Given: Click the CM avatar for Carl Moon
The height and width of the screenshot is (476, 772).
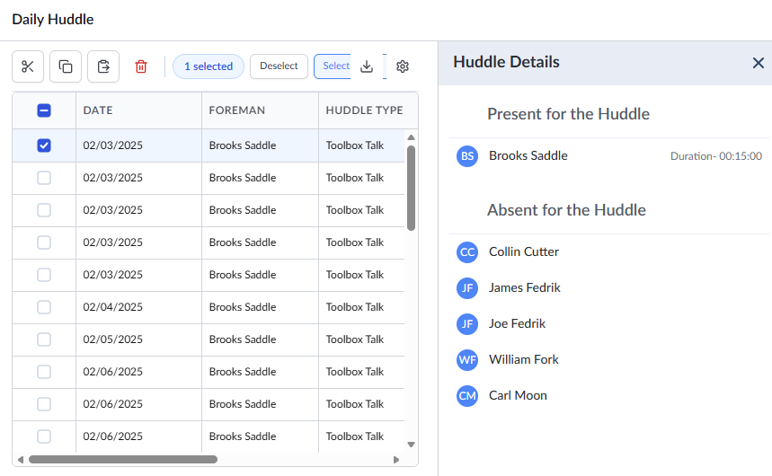Looking at the screenshot, I should pyautogui.click(x=467, y=396).
